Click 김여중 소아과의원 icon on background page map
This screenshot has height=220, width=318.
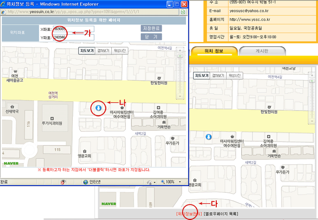pyautogui.click(x=269, y=137)
